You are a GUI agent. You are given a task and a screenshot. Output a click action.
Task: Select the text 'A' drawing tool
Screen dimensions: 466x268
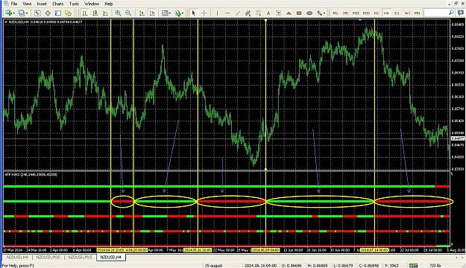pos(268,13)
